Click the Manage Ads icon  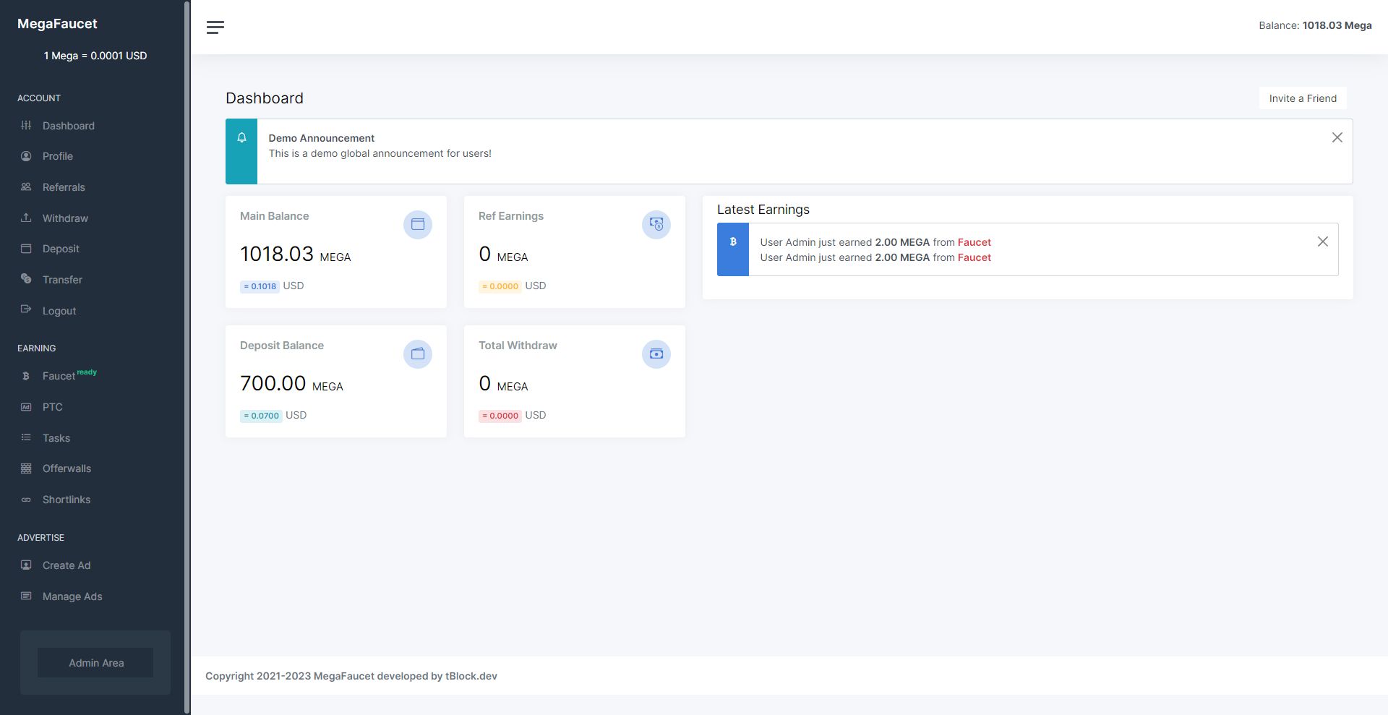[26, 596]
